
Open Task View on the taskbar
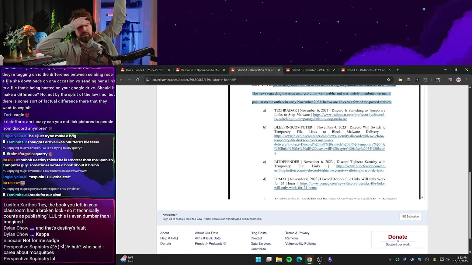click(269, 259)
